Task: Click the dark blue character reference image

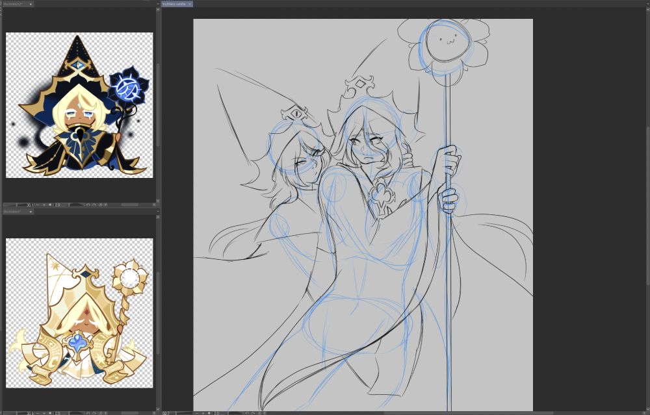Action: (x=79, y=105)
